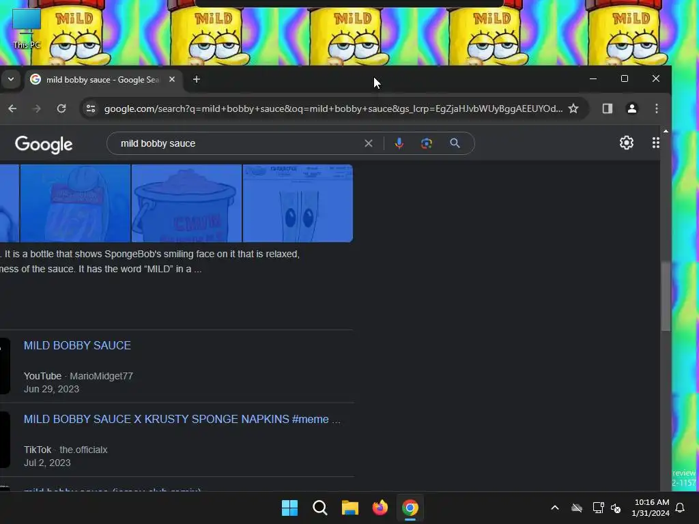Click the 'Jun 29, 2023' date text
This screenshot has height=524, width=699.
click(x=51, y=389)
